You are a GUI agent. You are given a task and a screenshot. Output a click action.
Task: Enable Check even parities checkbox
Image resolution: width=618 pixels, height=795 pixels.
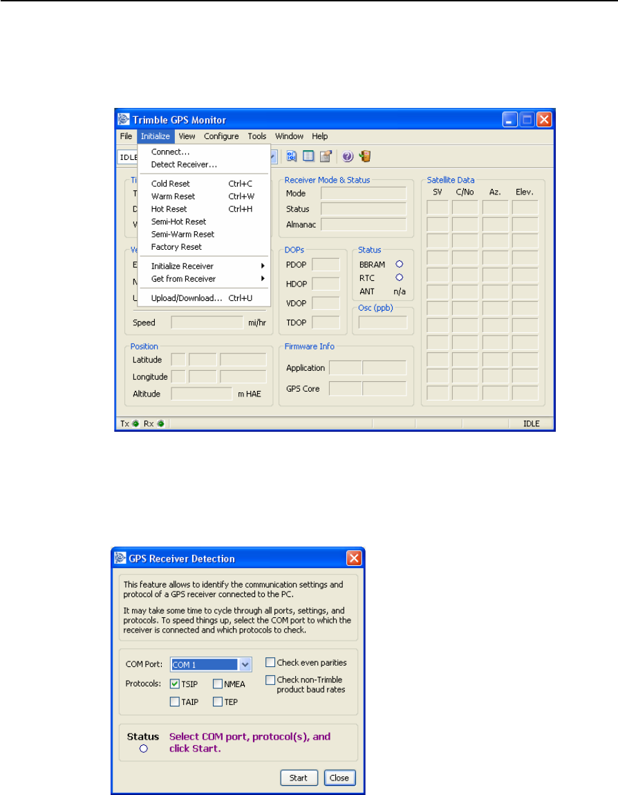[x=270, y=662]
